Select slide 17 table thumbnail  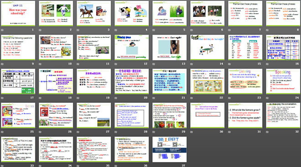point(18,81)
